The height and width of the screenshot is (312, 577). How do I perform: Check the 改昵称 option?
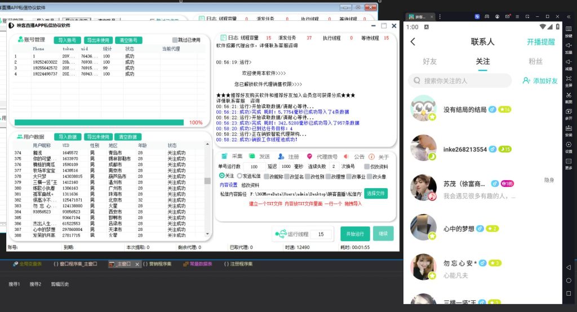tap(265, 176)
